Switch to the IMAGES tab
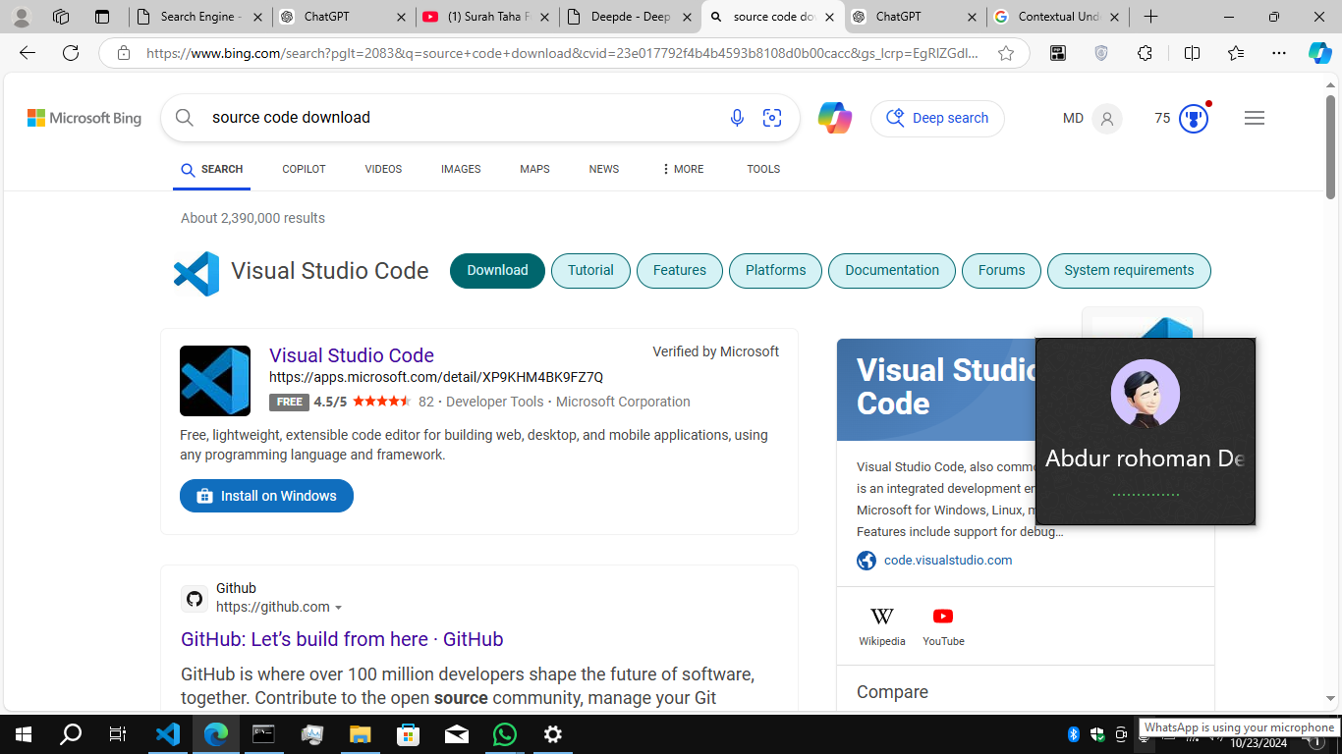The width and height of the screenshot is (1342, 754). click(461, 169)
